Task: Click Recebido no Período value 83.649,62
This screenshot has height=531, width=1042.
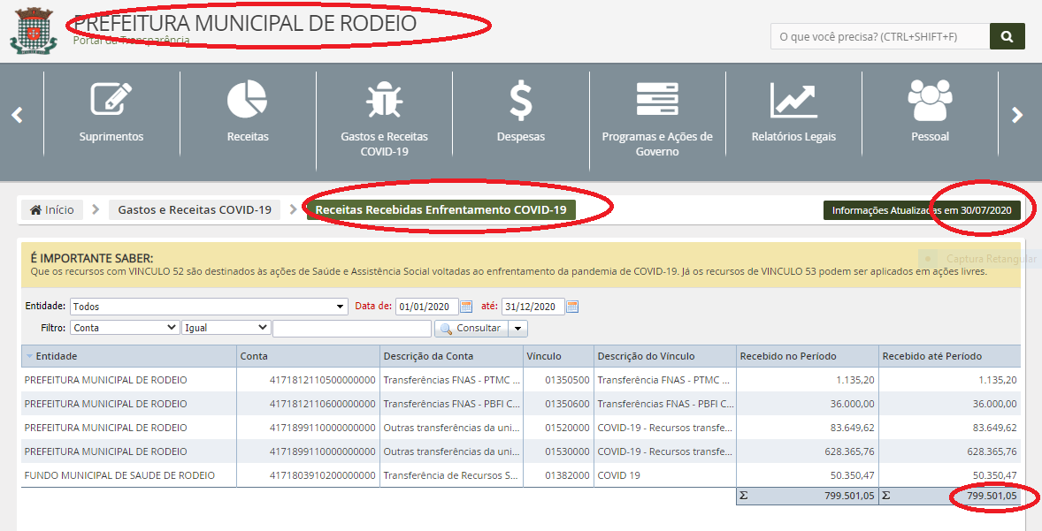Action: tap(853, 429)
